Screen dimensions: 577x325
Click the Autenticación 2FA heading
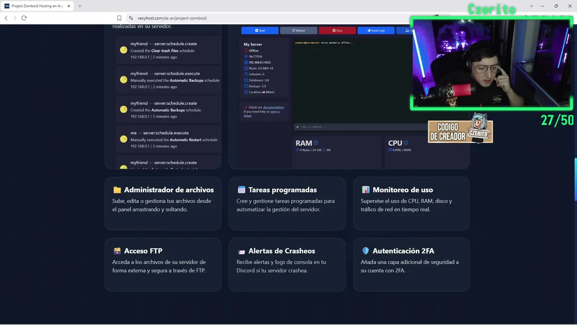[403, 251]
